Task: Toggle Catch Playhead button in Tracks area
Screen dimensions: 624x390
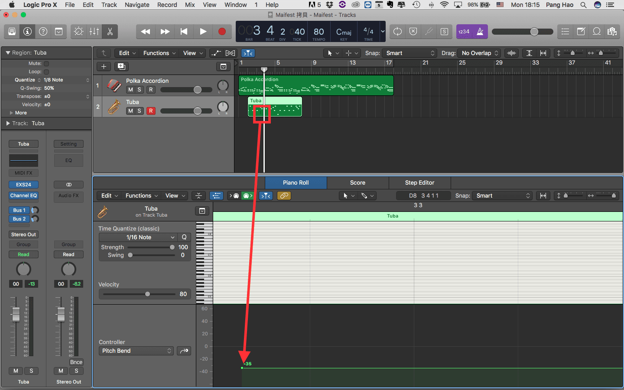Action: 248,53
